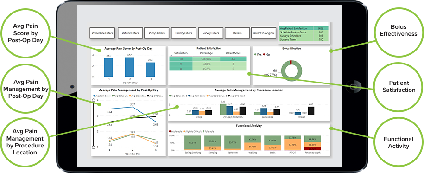Screen dimensions: 424x173
Task: Toggle Tolerable legend in Functional Activity
Action: (x=208, y=131)
